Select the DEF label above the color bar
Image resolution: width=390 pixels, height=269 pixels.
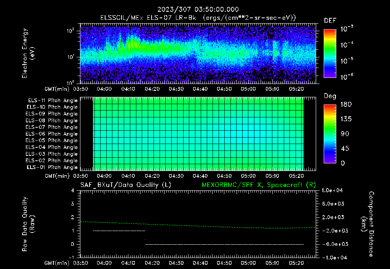click(330, 21)
